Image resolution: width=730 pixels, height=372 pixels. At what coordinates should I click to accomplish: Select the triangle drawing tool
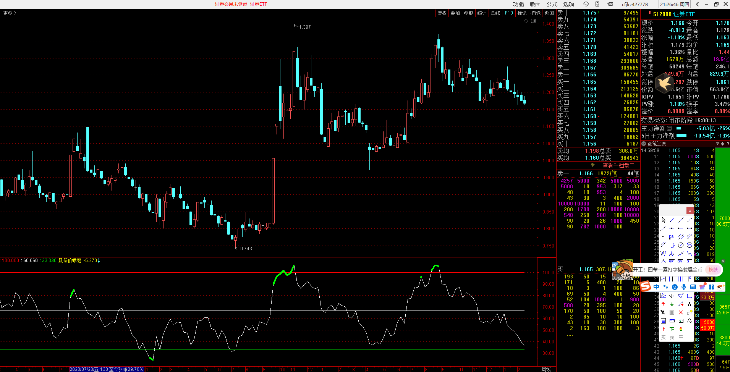pos(681,296)
